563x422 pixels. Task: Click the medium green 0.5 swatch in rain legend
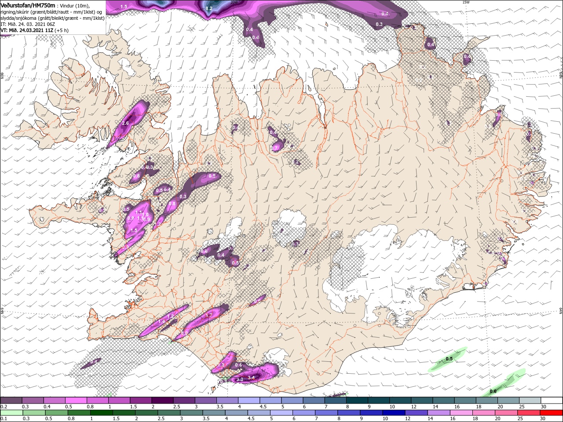[x=56, y=412]
